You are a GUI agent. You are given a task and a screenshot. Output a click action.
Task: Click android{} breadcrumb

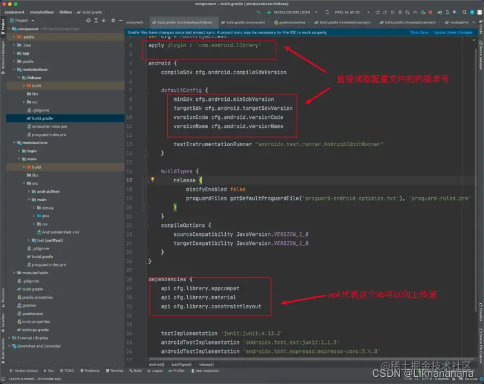157,365
